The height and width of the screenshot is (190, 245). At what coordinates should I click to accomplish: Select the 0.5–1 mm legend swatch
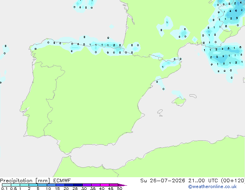(x=15, y=185)
